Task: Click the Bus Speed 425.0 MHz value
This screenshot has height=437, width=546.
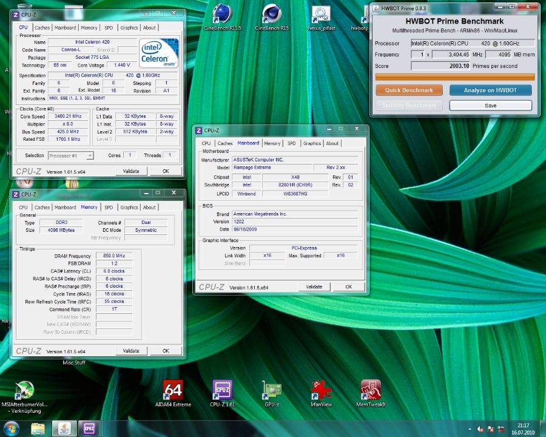Action: [x=68, y=132]
